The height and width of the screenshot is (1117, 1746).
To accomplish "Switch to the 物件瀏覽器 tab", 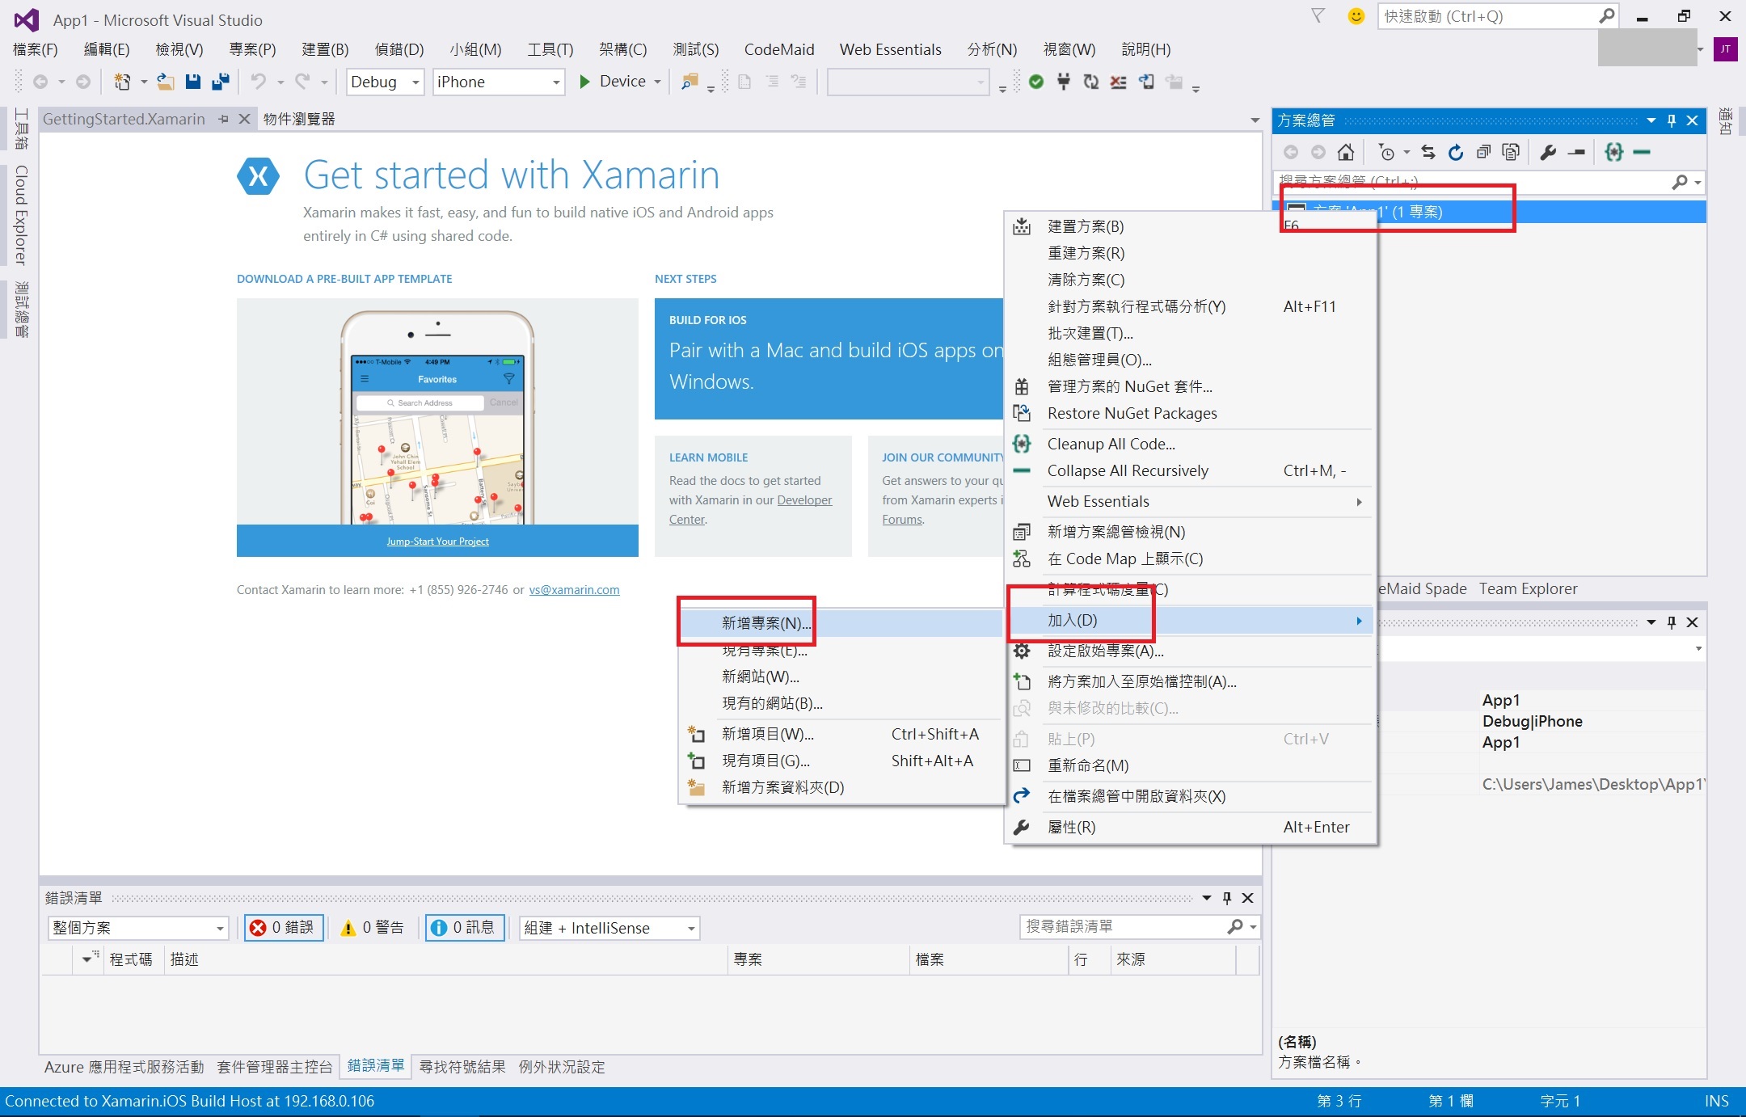I will (299, 119).
